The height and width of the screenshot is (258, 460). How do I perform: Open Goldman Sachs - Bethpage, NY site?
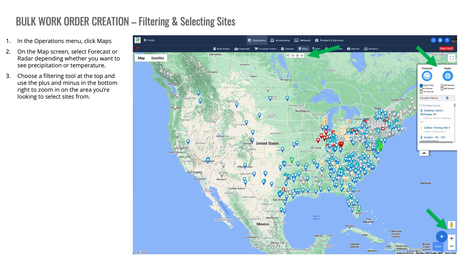[x=434, y=112]
